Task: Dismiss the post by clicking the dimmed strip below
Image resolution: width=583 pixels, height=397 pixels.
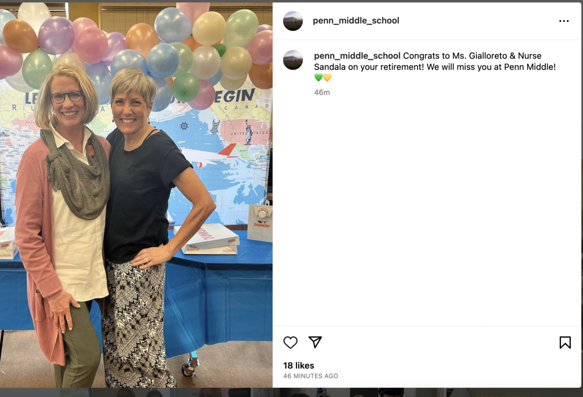Action: [x=291, y=392]
